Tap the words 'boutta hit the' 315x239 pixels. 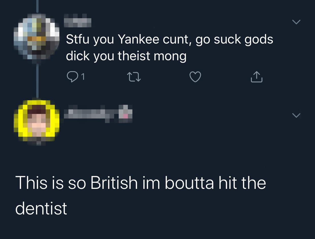point(215,183)
